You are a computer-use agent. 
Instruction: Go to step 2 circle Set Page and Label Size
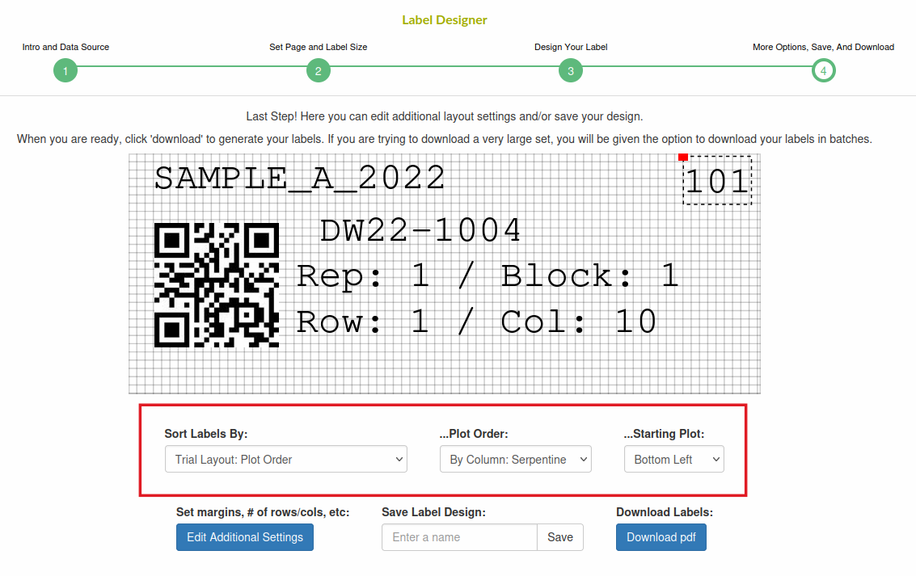(x=319, y=70)
